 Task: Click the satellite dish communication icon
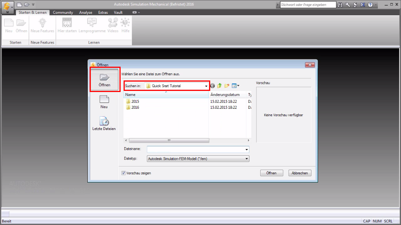click(x=355, y=4)
